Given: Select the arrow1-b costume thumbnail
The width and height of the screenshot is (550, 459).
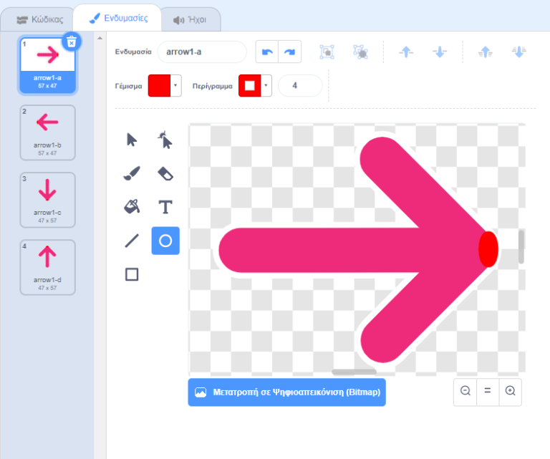Looking at the screenshot, I should tap(47, 132).
